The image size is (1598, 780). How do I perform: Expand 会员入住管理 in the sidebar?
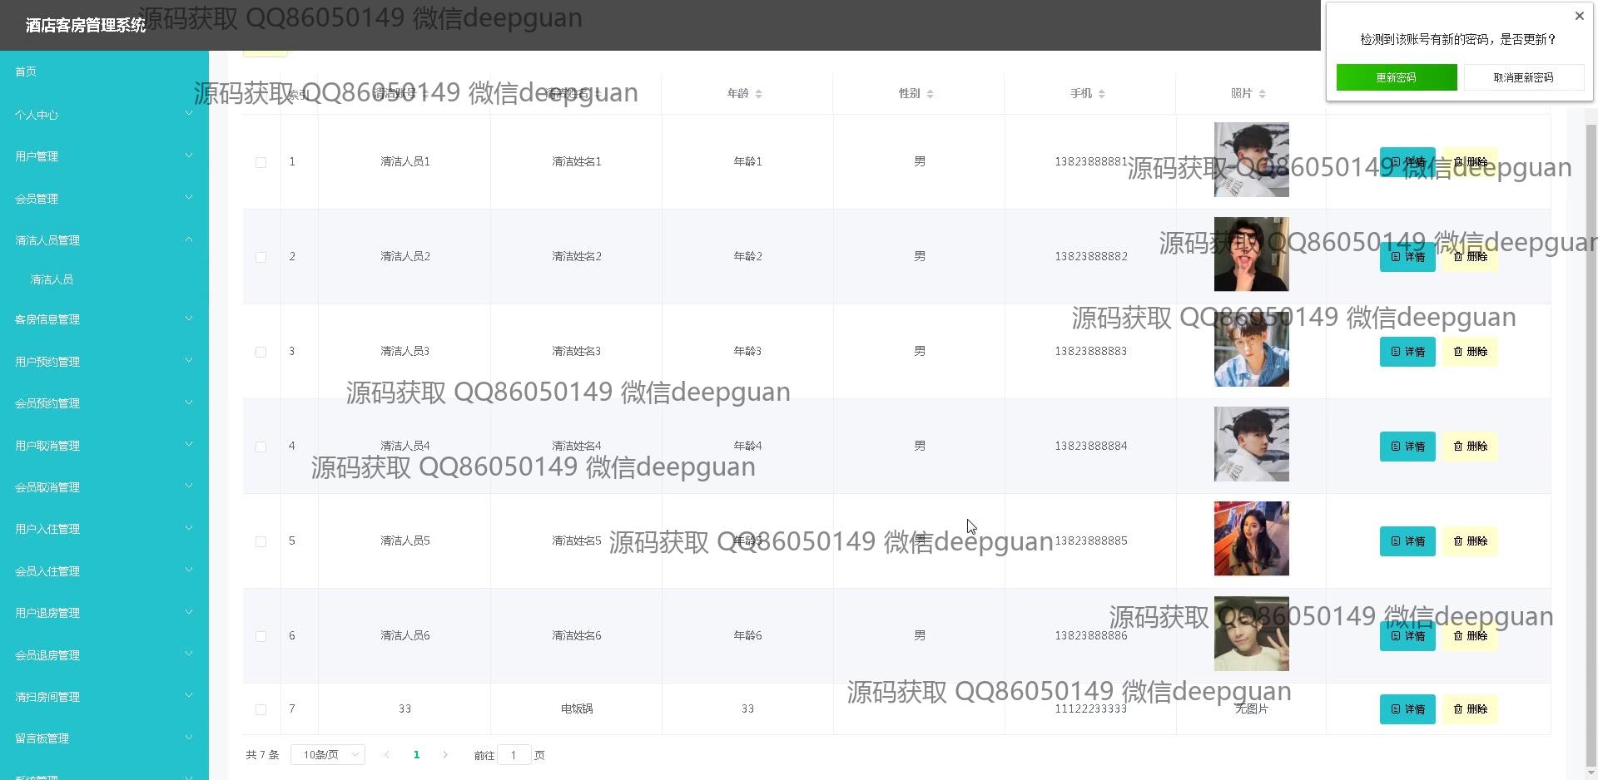tap(104, 571)
